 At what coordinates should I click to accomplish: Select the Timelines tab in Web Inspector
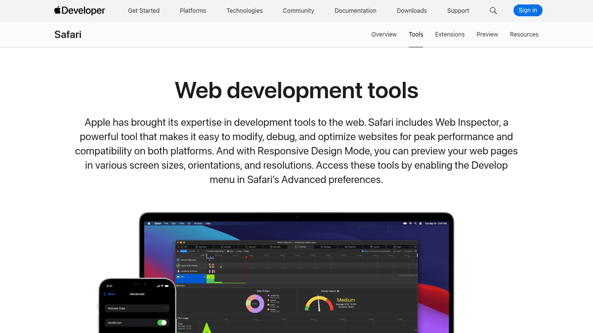[x=300, y=247]
